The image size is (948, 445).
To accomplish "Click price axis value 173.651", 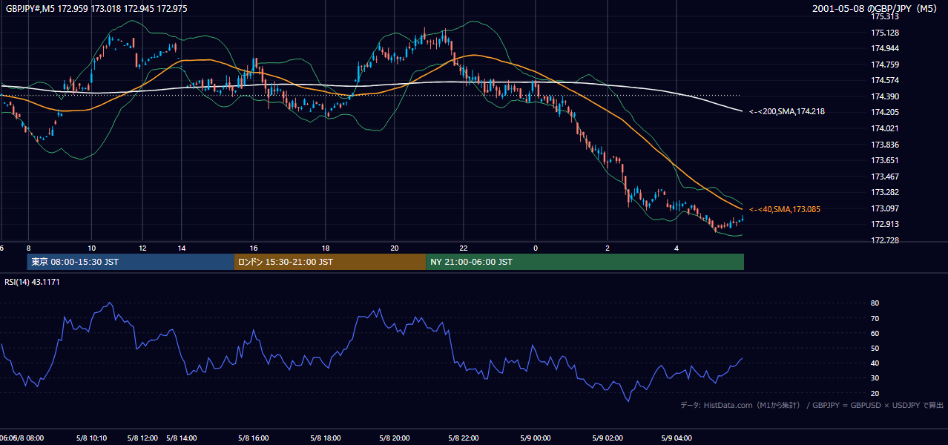I will pos(885,160).
